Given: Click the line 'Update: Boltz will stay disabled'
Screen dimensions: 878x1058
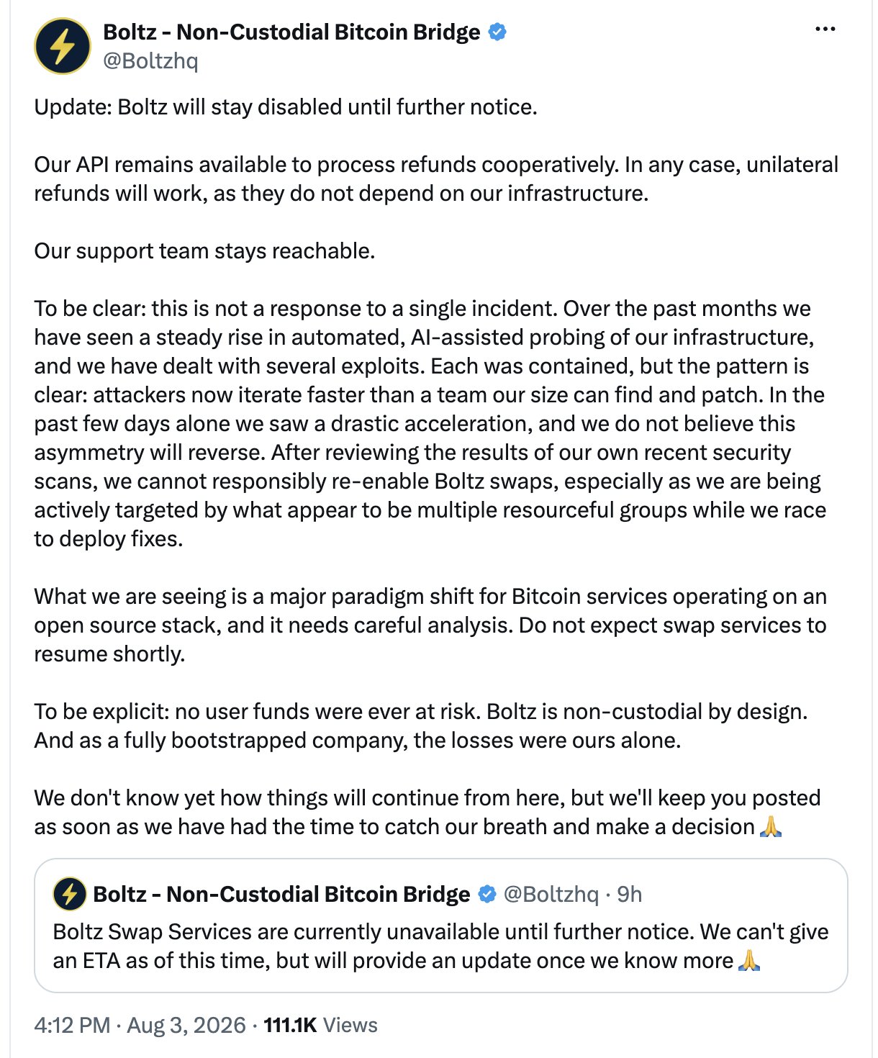Looking at the screenshot, I should point(286,107).
